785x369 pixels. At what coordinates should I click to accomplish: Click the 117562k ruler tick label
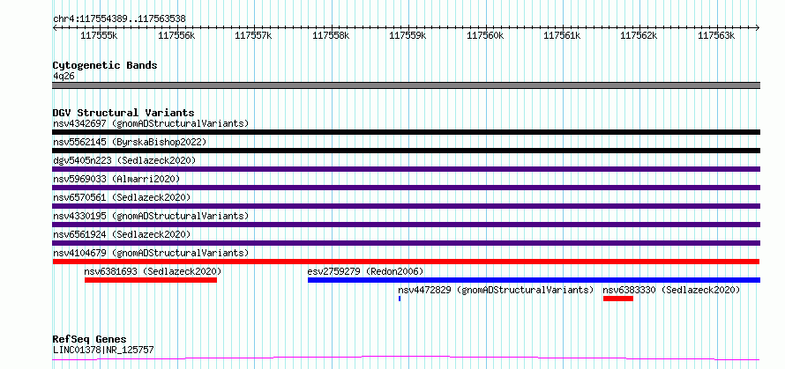(x=639, y=35)
